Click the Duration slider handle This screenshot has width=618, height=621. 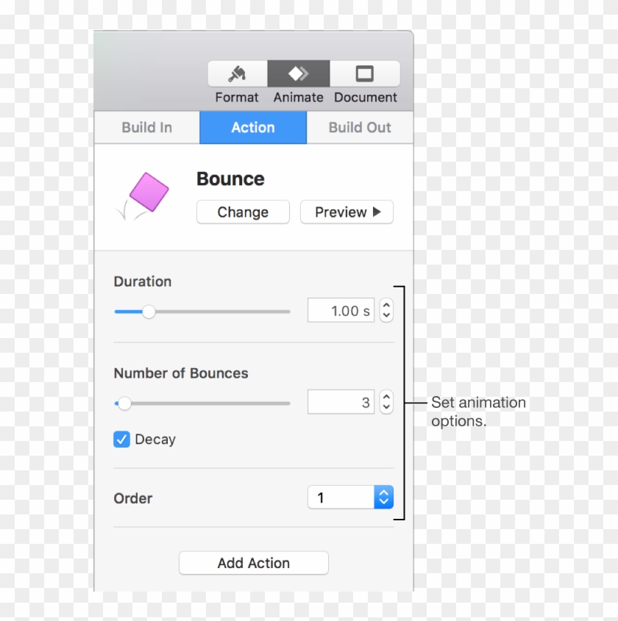point(149,312)
